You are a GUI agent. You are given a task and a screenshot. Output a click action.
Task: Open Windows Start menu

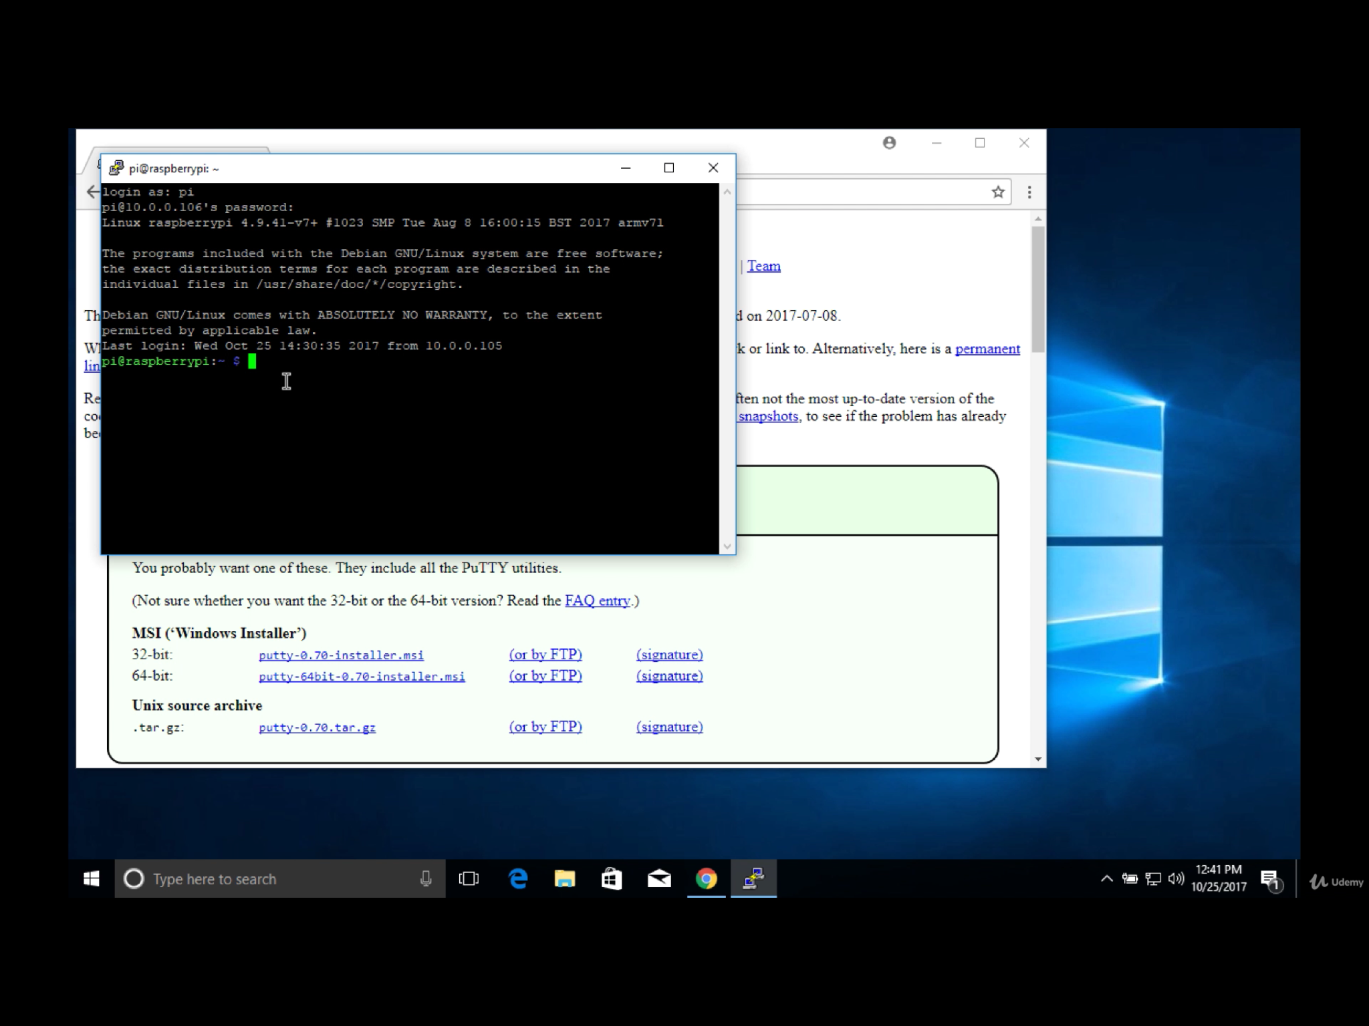[x=92, y=878]
